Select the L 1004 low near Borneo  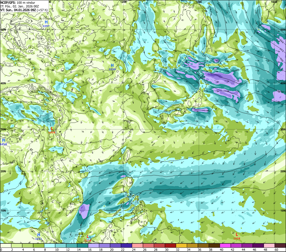88,238
